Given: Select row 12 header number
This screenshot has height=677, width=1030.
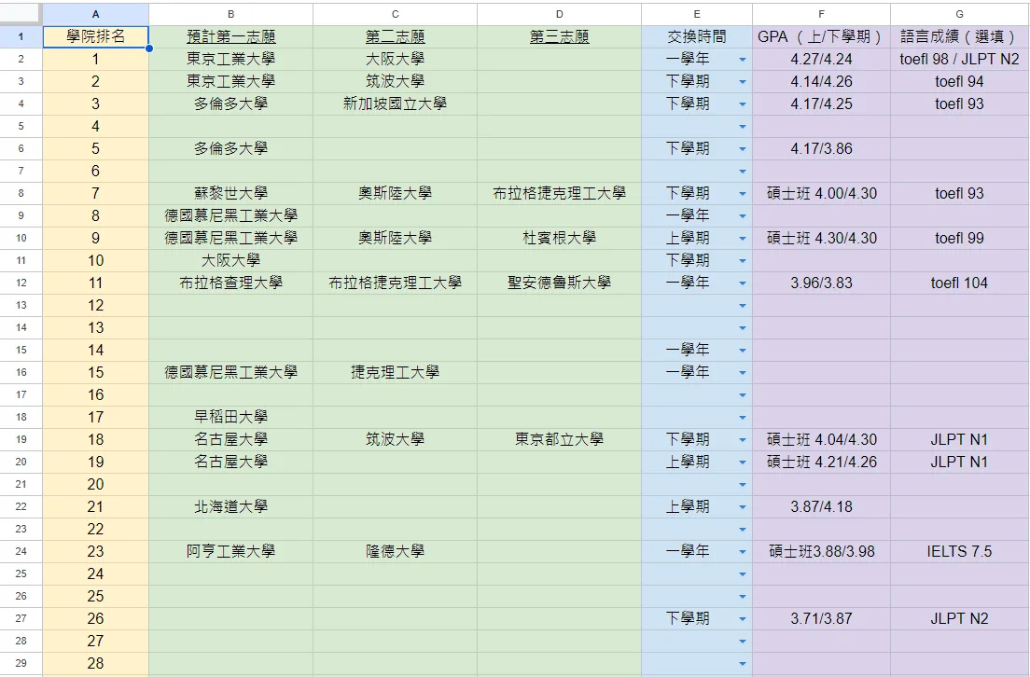Looking at the screenshot, I should pos(21,283).
